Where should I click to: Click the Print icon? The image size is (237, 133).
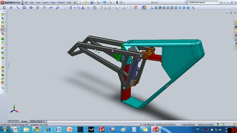(x=98, y=3)
